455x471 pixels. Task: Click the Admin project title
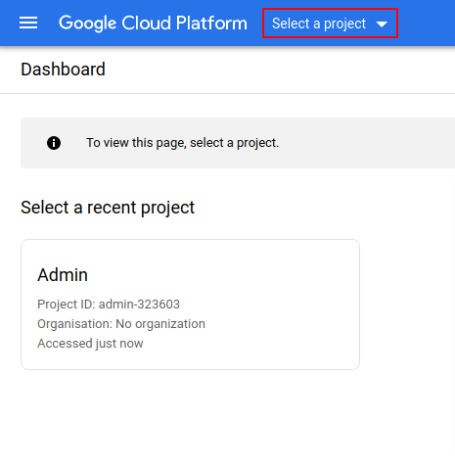63,275
